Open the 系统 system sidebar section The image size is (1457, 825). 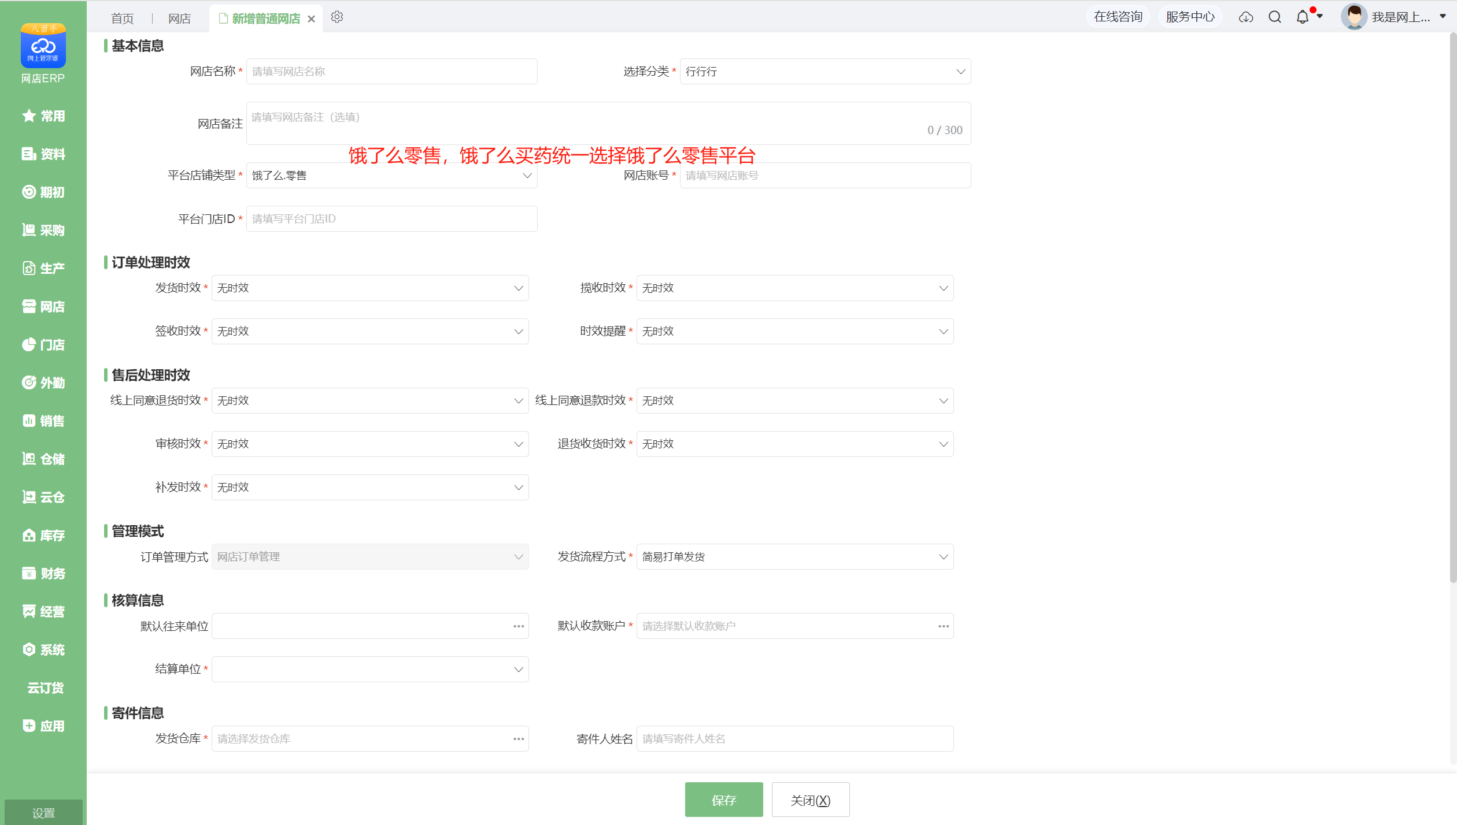43,650
